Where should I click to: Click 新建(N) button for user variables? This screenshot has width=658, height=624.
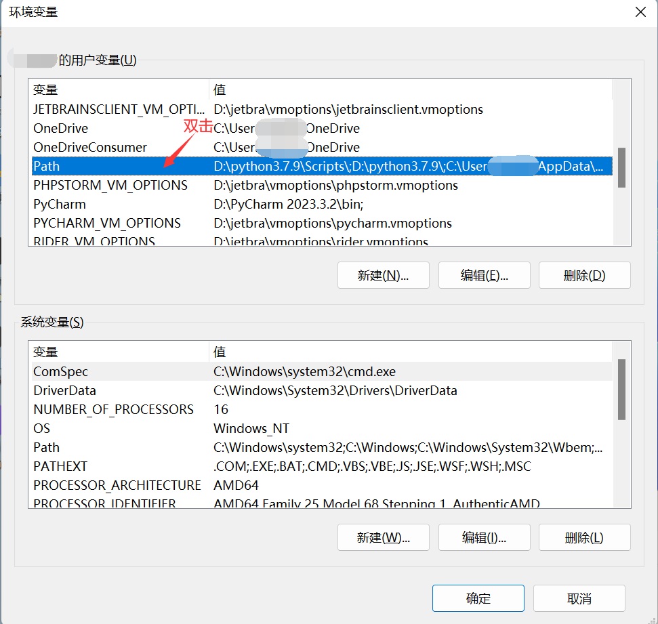383,275
